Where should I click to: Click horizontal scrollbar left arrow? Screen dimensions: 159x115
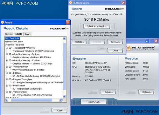coord(6,100)
